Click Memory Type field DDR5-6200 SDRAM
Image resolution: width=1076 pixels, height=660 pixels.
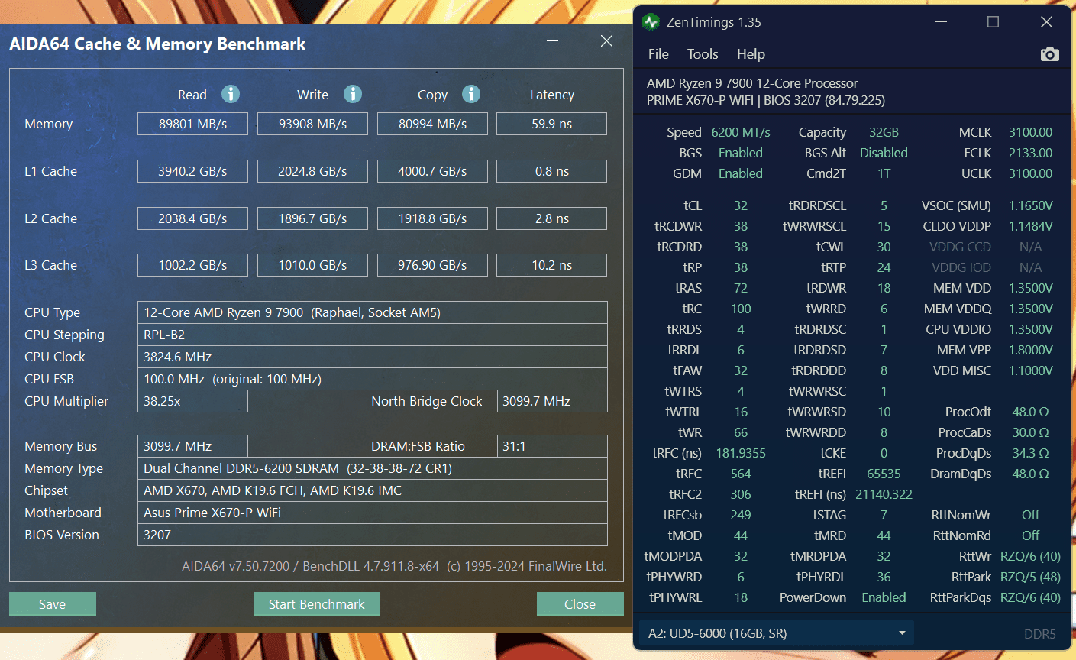click(x=373, y=468)
